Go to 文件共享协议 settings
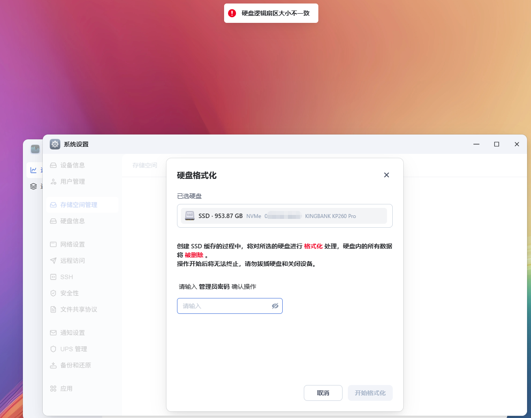Screen dimensions: 531x418 83,309
